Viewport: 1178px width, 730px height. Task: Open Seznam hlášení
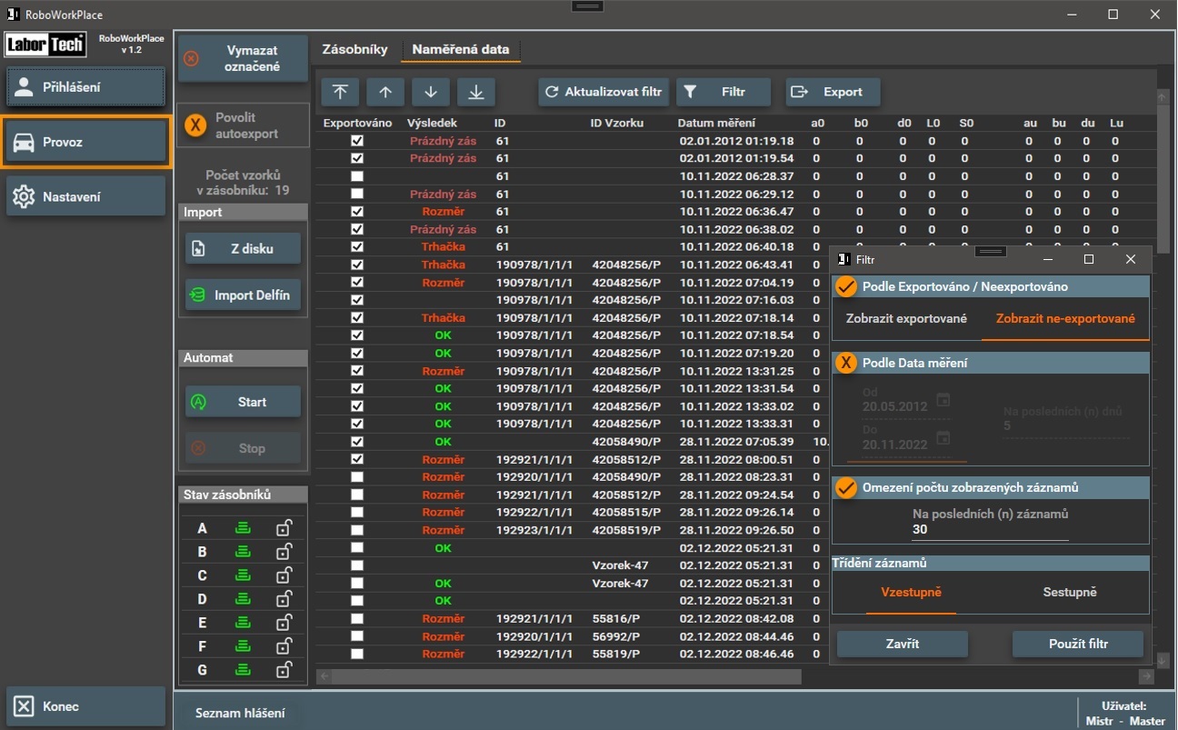pyautogui.click(x=240, y=714)
